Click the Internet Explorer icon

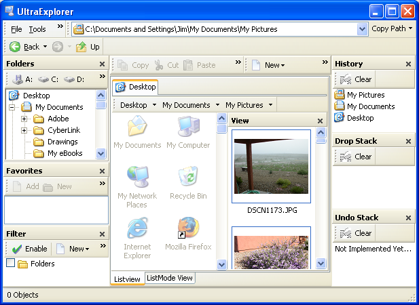[137, 228]
